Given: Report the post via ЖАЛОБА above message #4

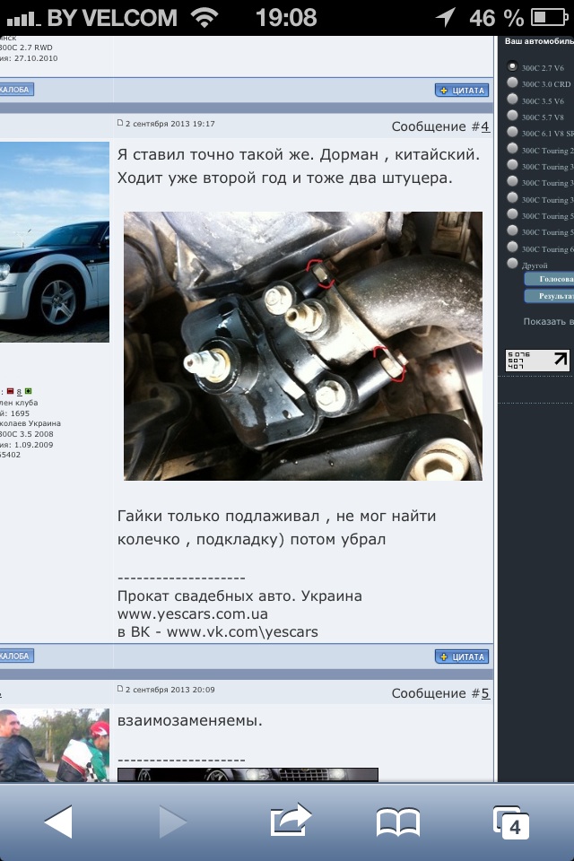Looking at the screenshot, I should (x=16, y=90).
